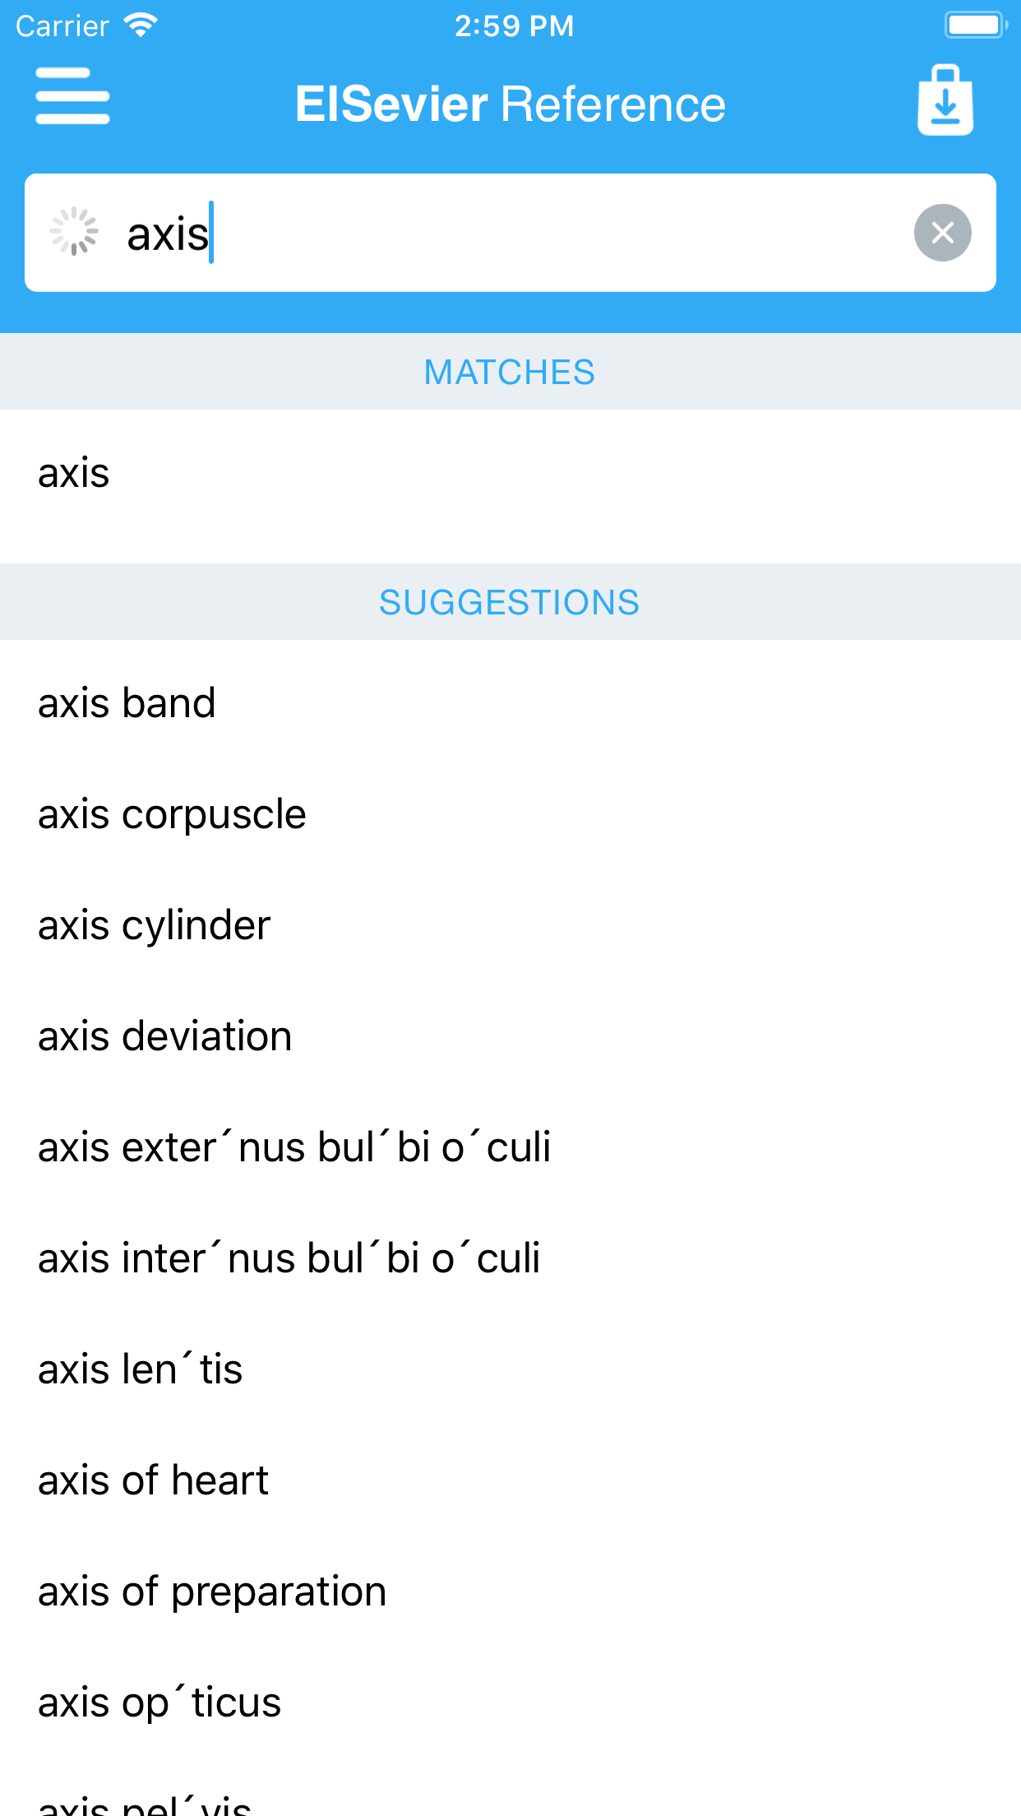Open the download store bag icon

(x=945, y=100)
